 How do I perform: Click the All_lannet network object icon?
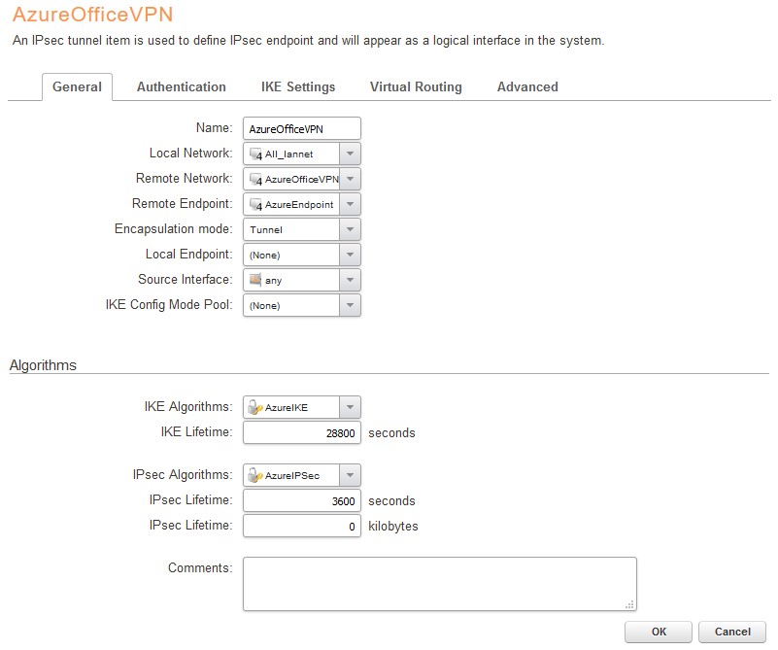(x=255, y=154)
